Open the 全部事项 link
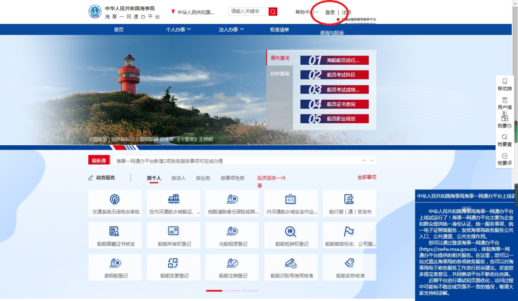The image size is (518, 301). coord(366,177)
